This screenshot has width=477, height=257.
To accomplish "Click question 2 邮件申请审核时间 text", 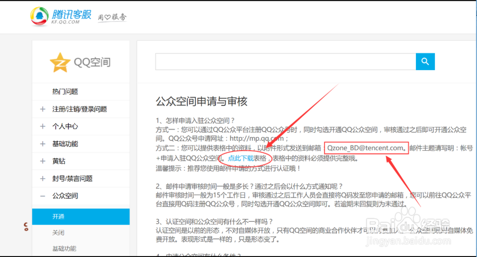I will (x=249, y=186).
